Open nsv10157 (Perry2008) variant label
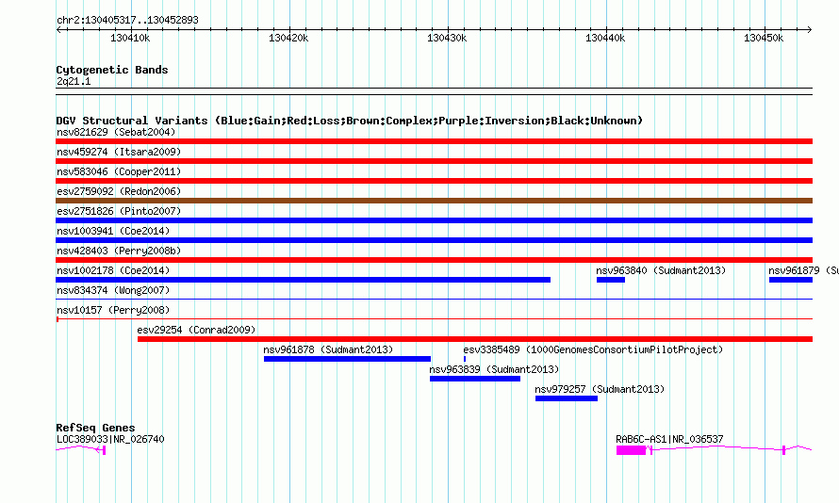This screenshot has width=839, height=503. [x=113, y=310]
